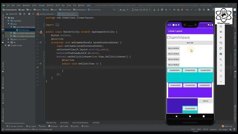Click the emulator zoom magnifier icon

tap(221, 60)
